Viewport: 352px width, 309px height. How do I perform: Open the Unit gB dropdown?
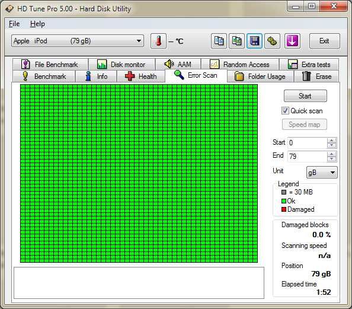[x=322, y=173]
